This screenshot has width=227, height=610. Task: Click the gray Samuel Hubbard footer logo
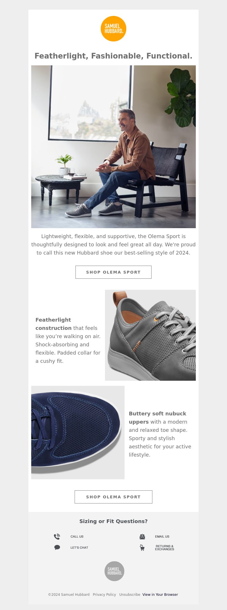114,571
